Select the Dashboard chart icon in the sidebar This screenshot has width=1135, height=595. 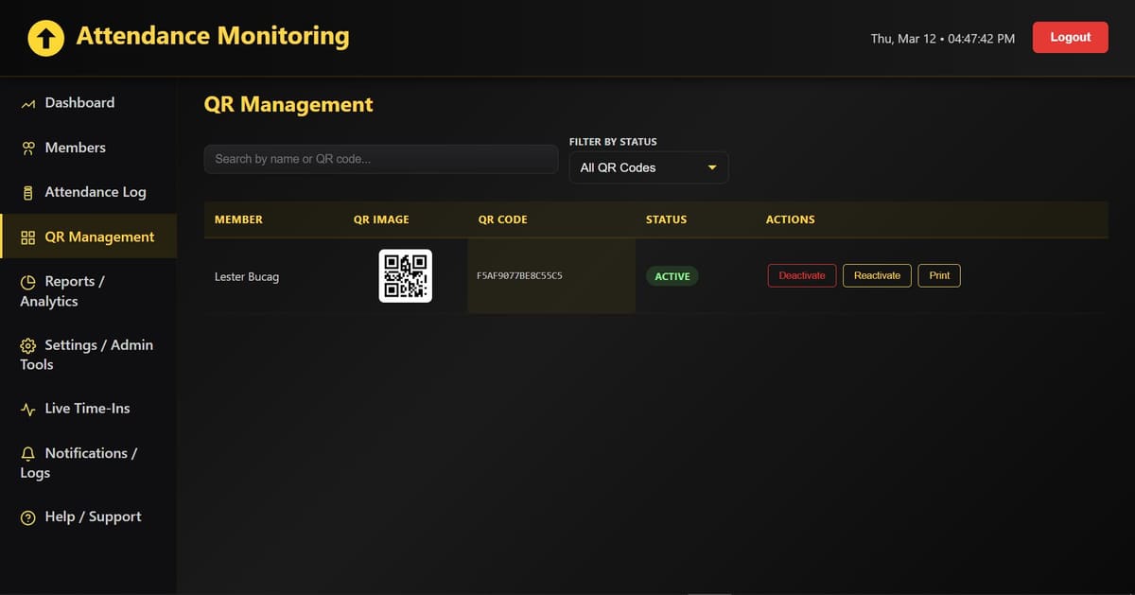tap(28, 102)
